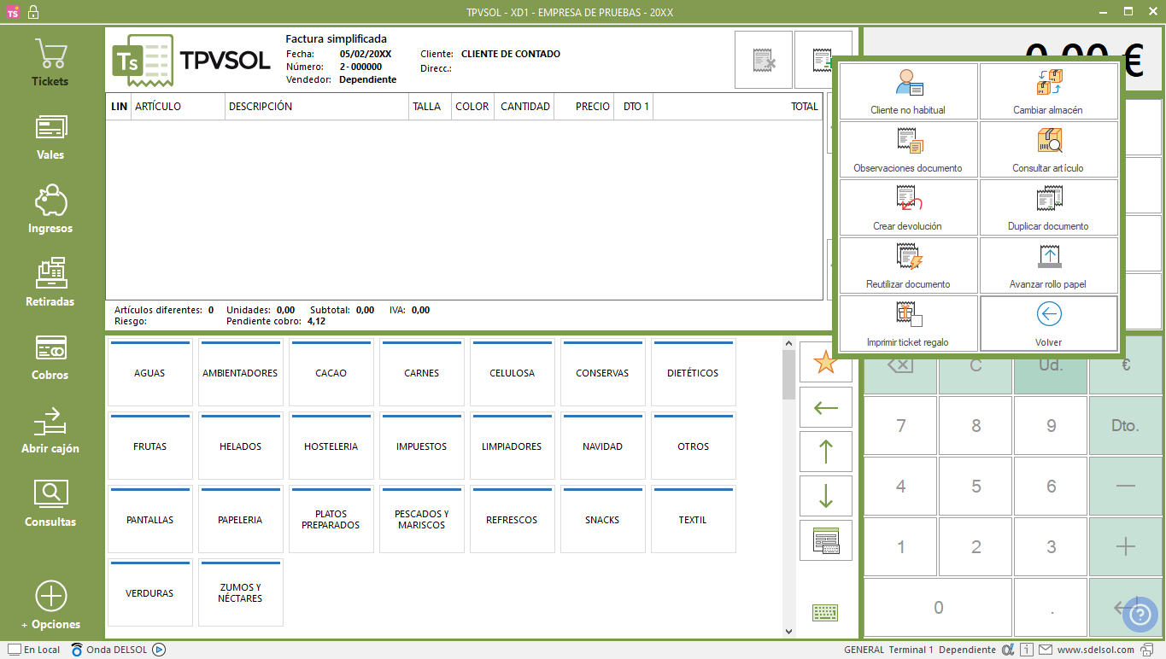Screen dimensions: 1166x659
Task: Open the PAPELERIA category
Action: click(241, 520)
